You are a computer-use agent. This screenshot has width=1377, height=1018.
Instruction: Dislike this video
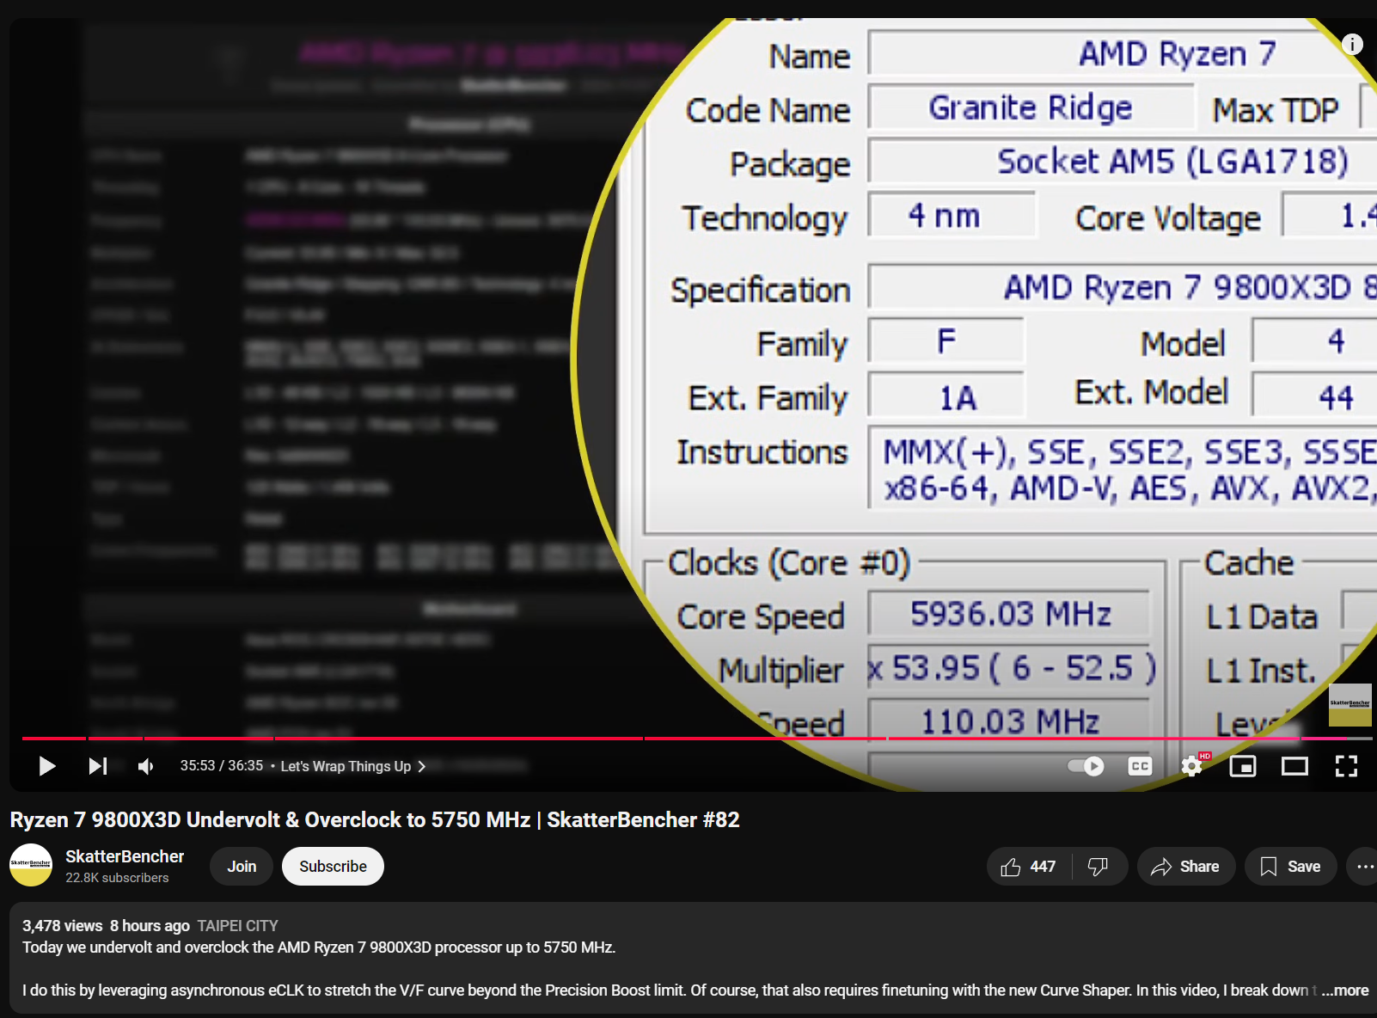pyautogui.click(x=1099, y=867)
